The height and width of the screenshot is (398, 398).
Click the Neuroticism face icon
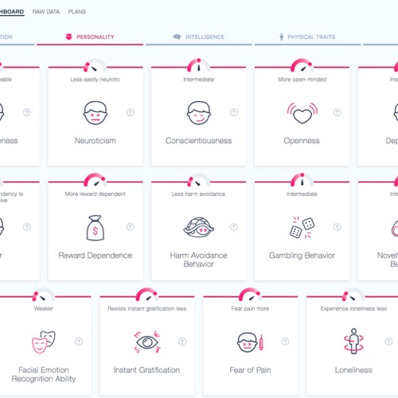coord(96,112)
